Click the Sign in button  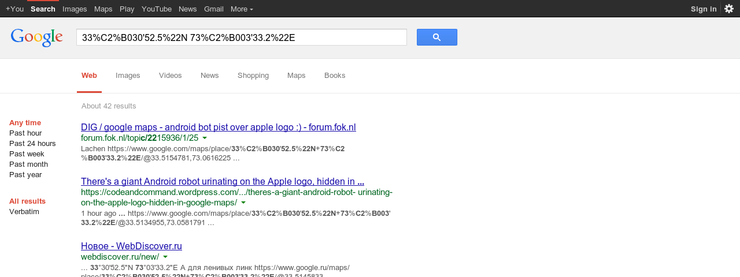704,9
